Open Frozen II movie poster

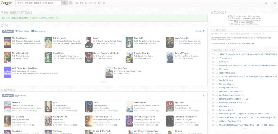[8, 107]
